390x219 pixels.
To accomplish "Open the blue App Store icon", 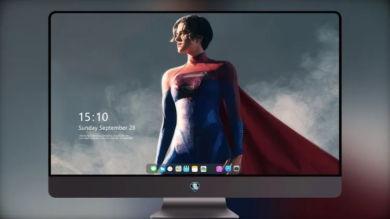I will click(x=228, y=169).
